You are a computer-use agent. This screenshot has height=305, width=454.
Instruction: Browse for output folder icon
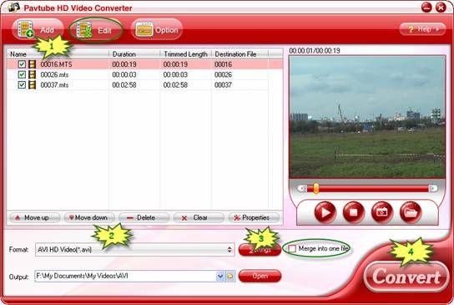pos(230,277)
